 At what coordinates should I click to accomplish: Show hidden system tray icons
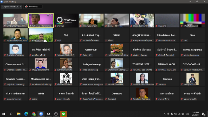click(x=164, y=114)
